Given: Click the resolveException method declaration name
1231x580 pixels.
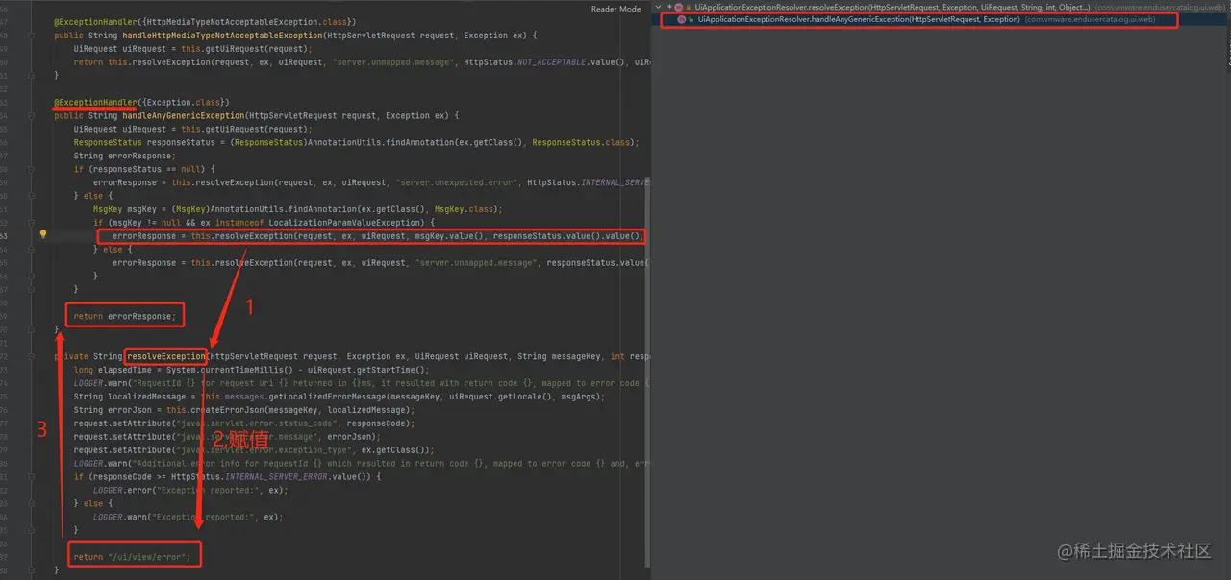Looking at the screenshot, I should pyautogui.click(x=165, y=356).
